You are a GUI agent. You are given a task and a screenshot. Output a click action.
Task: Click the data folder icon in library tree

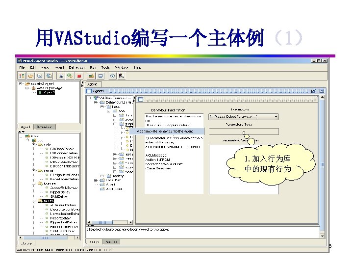40,144
